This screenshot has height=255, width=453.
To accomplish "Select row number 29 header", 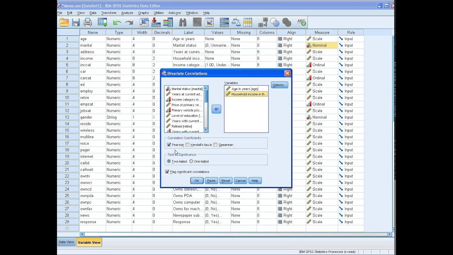I will pyautogui.click(x=68, y=222).
